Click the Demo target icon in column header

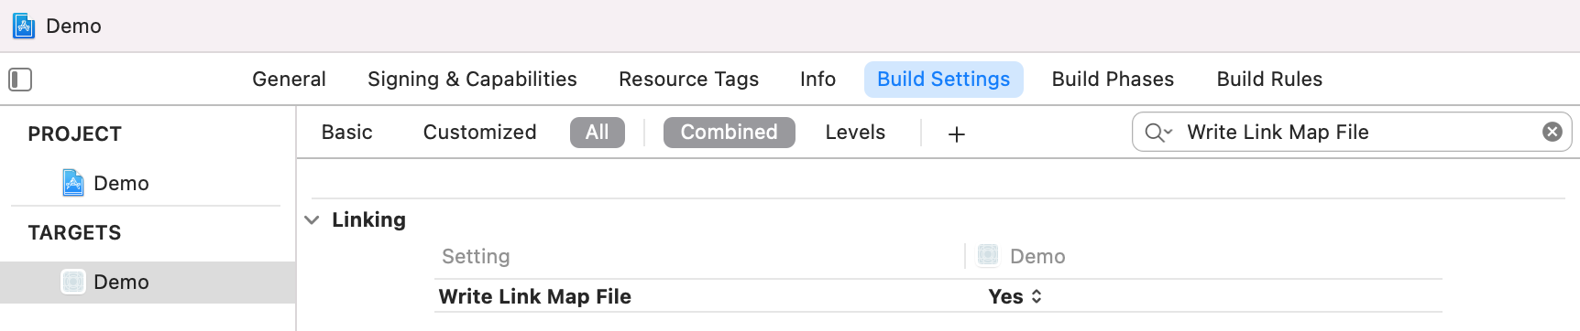tap(988, 255)
